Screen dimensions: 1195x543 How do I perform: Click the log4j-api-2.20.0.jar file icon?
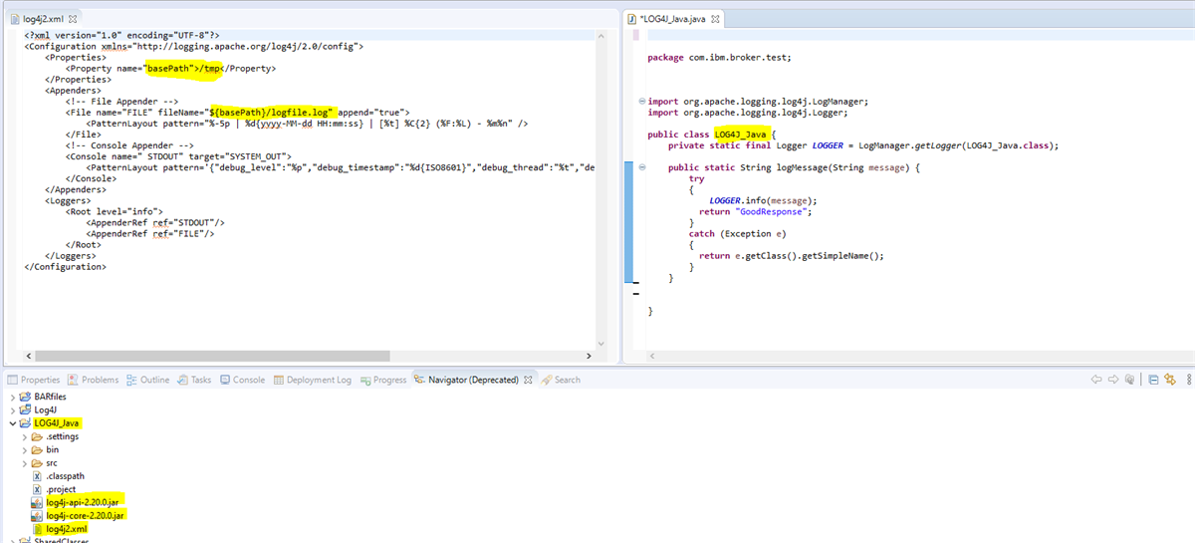(38, 502)
